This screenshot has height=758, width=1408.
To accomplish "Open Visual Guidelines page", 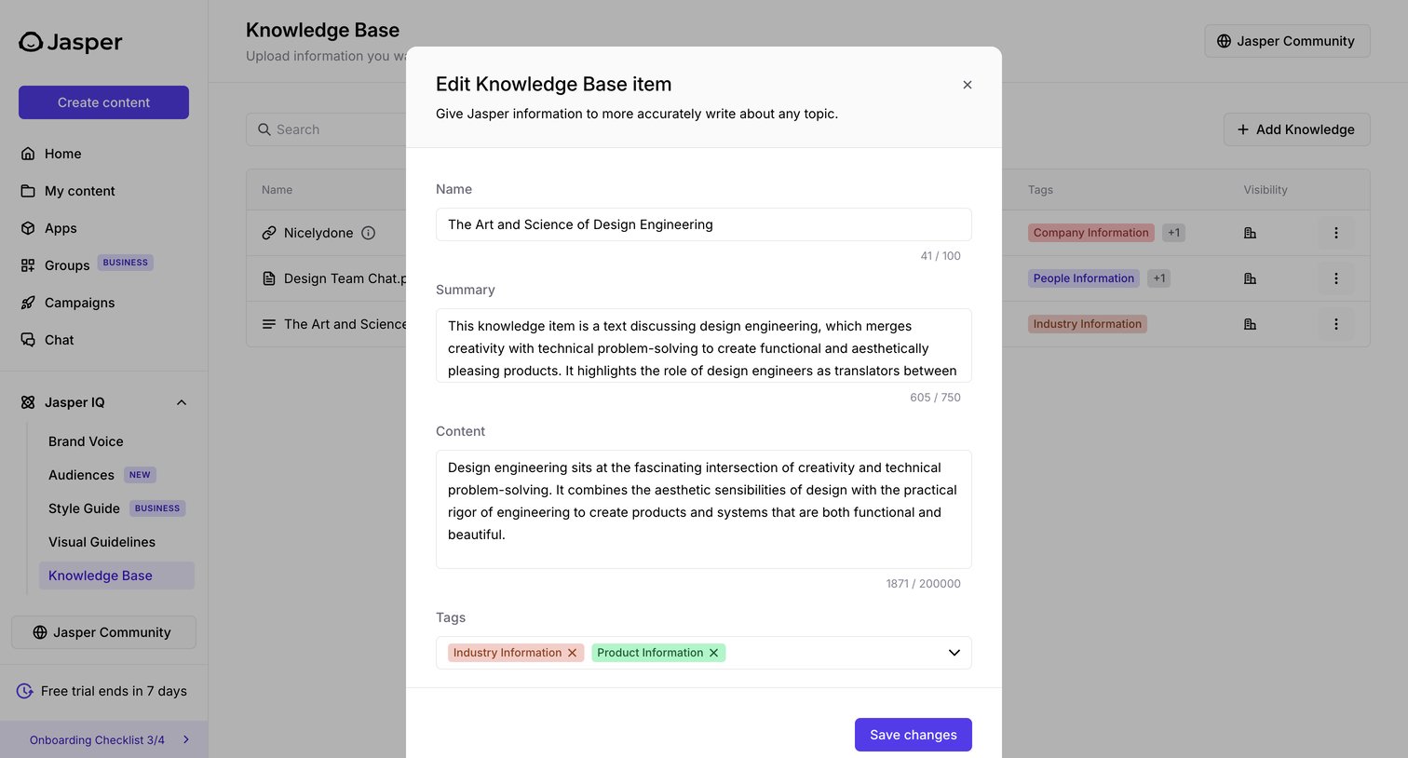I will coord(102,542).
